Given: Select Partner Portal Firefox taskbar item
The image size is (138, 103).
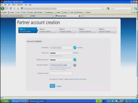Looking at the screenshot, I should point(38,101).
